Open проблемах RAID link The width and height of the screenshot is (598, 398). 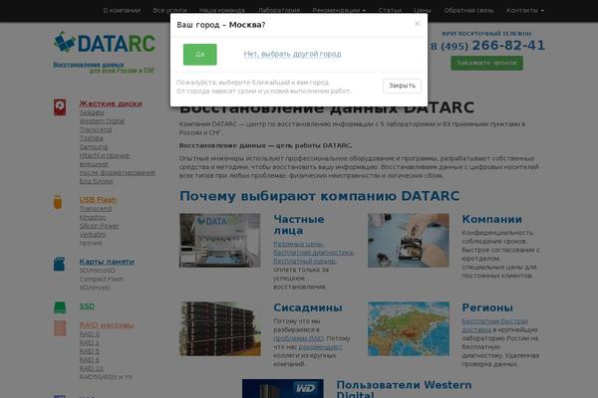tap(298, 338)
